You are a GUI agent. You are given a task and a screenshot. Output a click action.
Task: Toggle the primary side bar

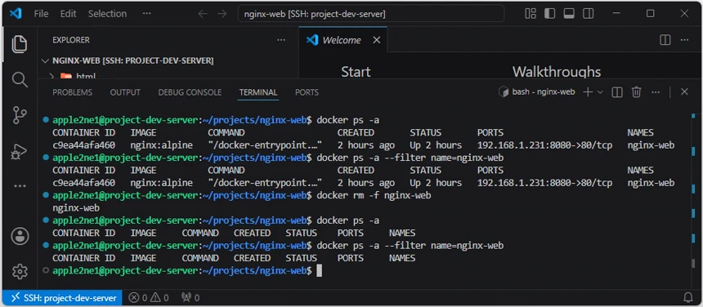pos(549,14)
